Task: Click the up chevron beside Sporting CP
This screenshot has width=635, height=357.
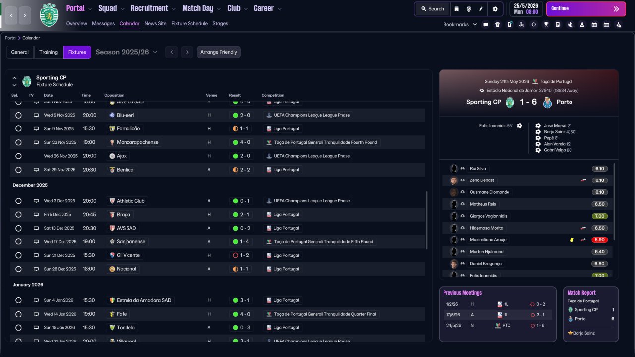Action: 14,78
